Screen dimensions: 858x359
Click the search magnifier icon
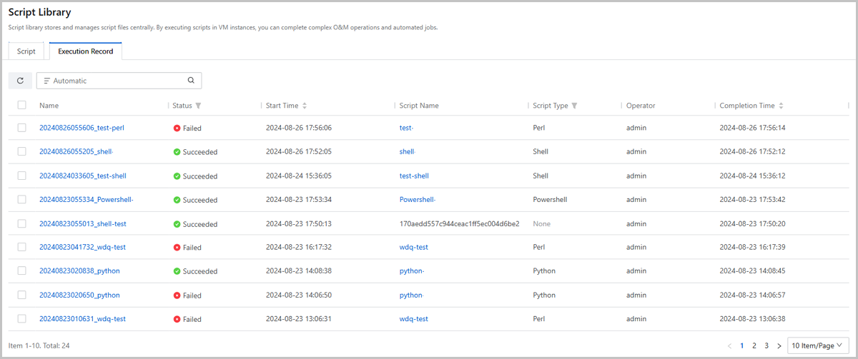(x=191, y=81)
